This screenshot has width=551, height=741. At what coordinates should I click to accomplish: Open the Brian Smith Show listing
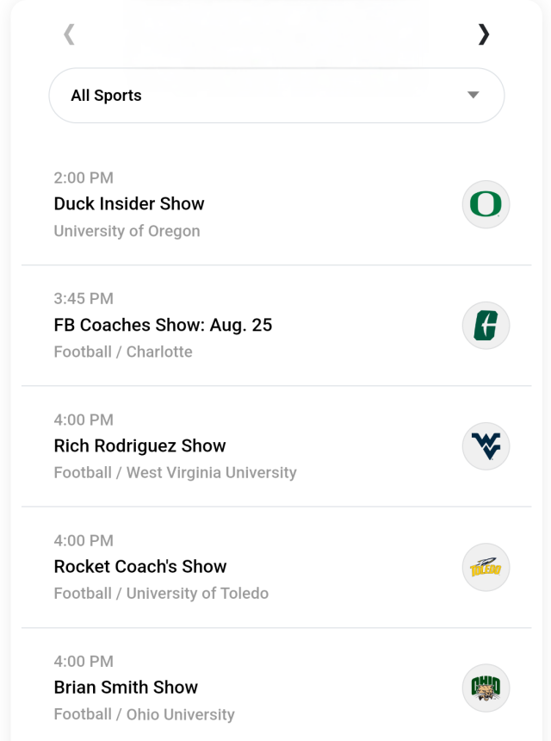pos(126,687)
